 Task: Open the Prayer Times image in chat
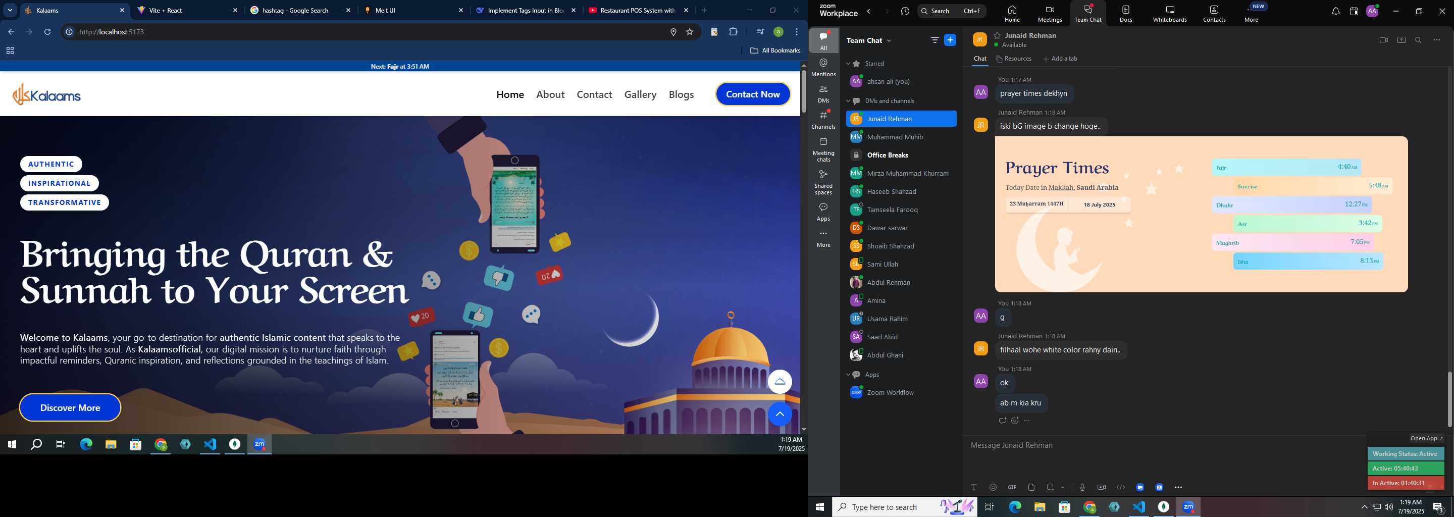point(1201,215)
